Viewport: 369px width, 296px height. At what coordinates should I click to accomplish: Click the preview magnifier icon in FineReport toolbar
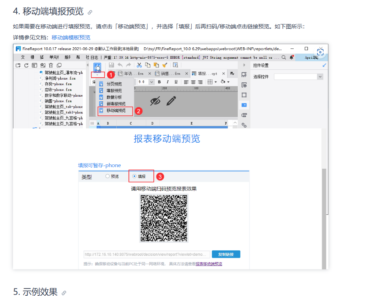click(x=97, y=67)
